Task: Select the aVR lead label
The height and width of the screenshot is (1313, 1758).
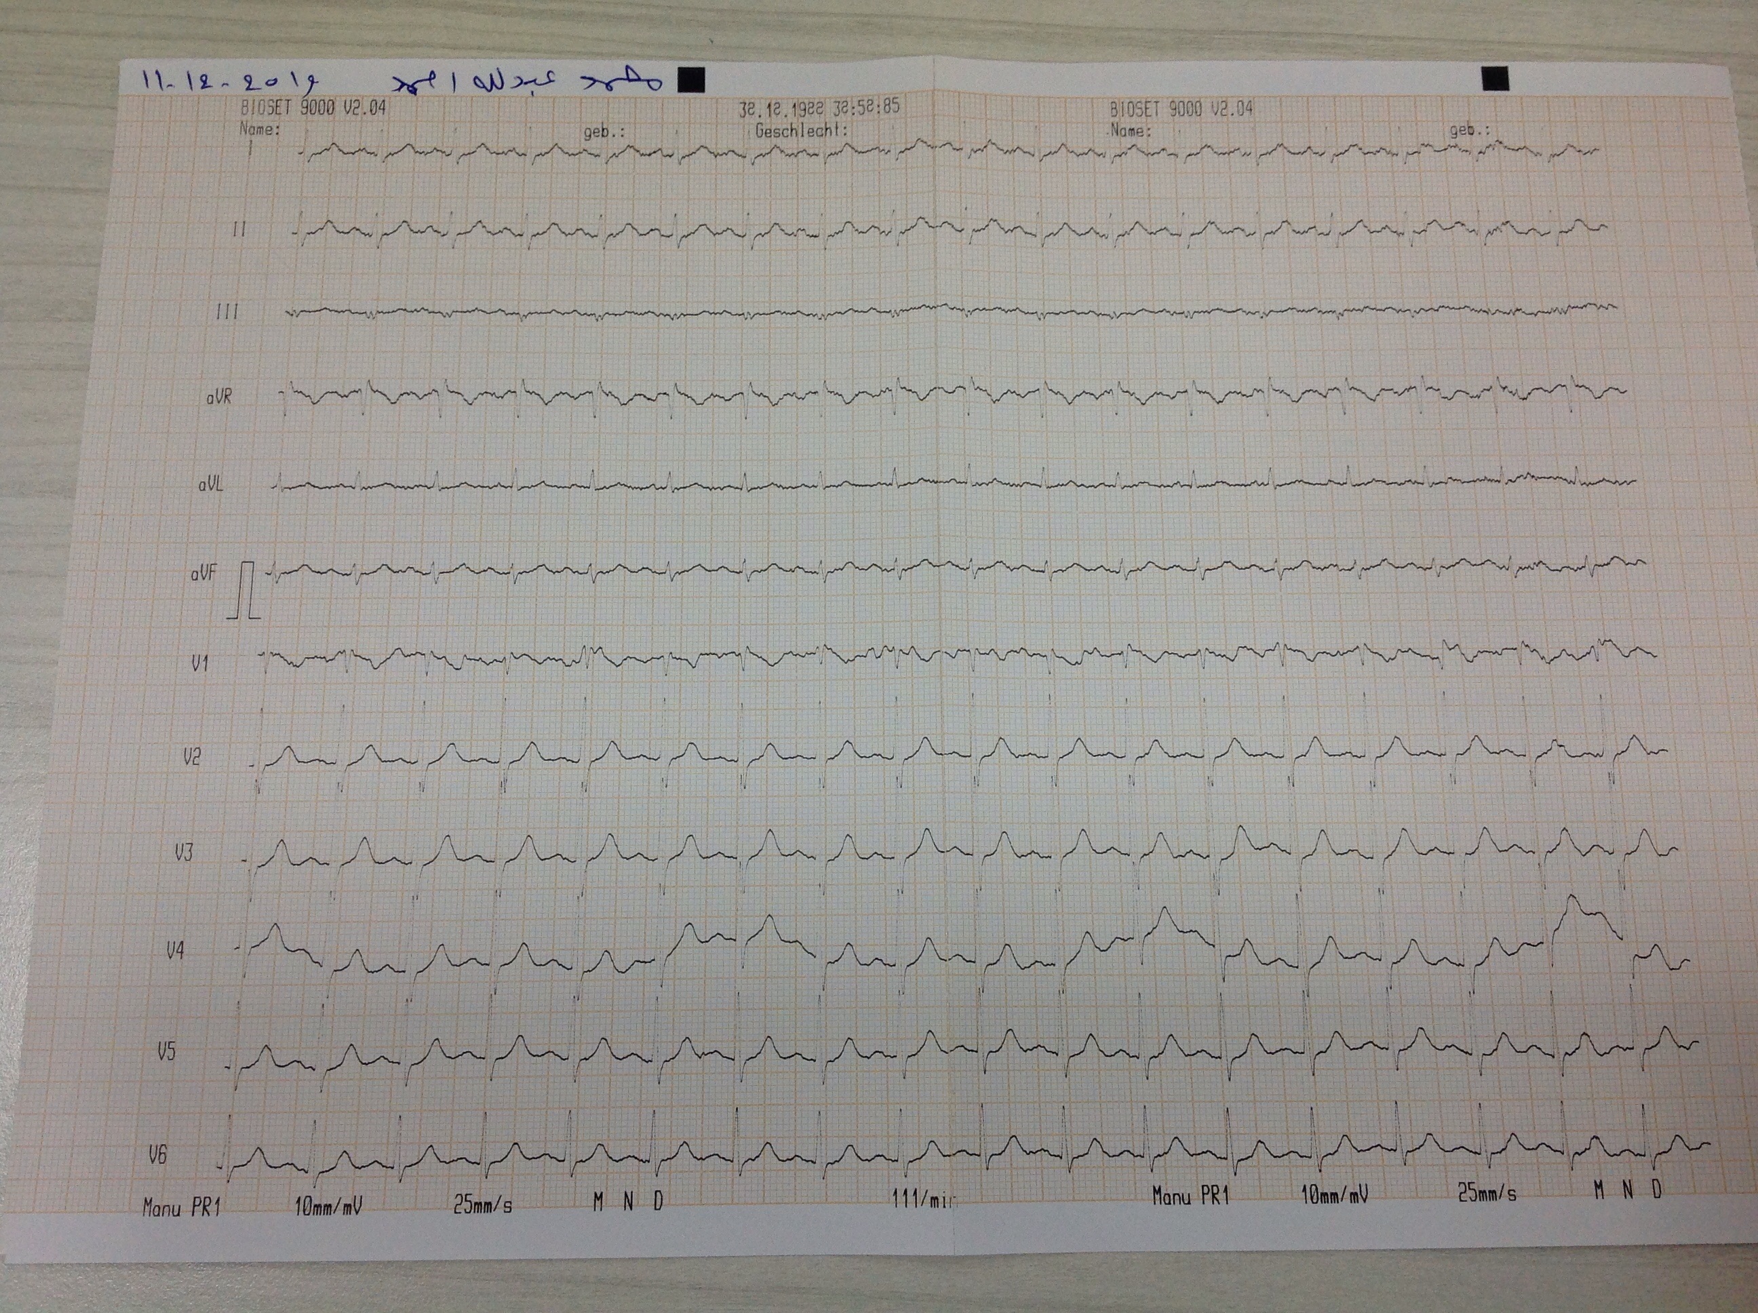Action: (x=218, y=397)
